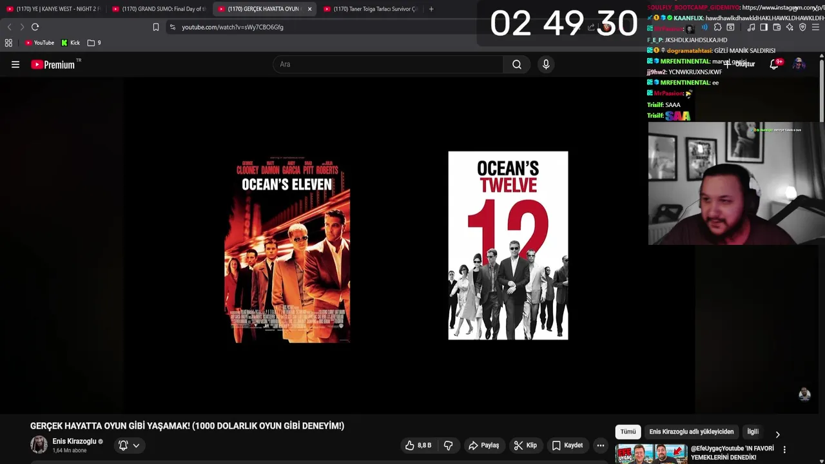Create a clip with Klip button
The height and width of the screenshot is (464, 825).
(525, 445)
